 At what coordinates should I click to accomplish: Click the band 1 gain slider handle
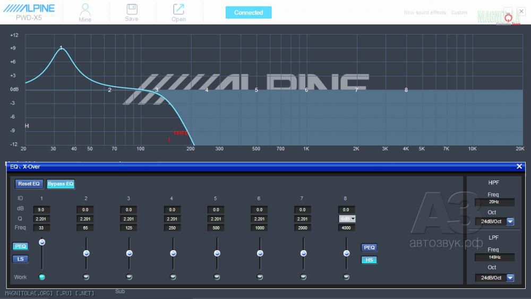[x=42, y=242]
